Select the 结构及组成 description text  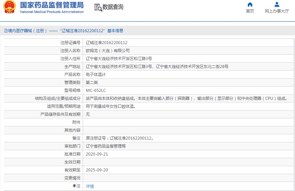point(187,98)
